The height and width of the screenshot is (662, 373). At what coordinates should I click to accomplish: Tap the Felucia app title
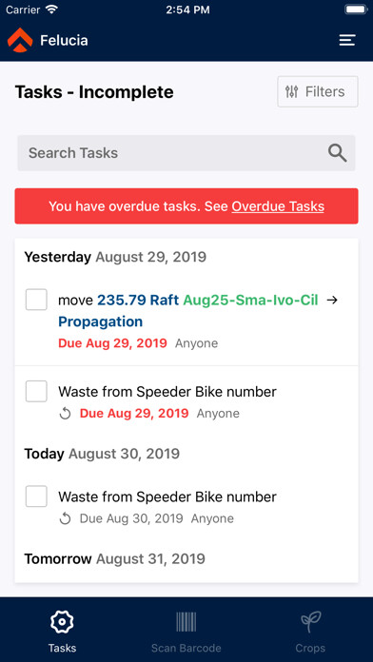coord(64,41)
